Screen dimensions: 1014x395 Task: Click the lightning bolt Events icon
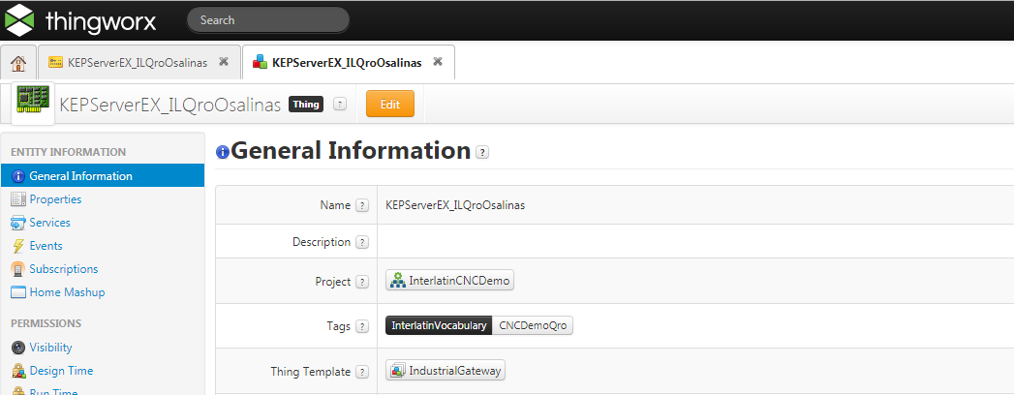[18, 246]
